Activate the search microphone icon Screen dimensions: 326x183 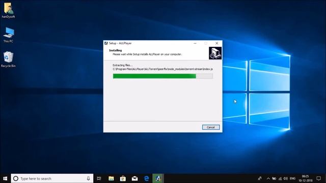[88, 178]
